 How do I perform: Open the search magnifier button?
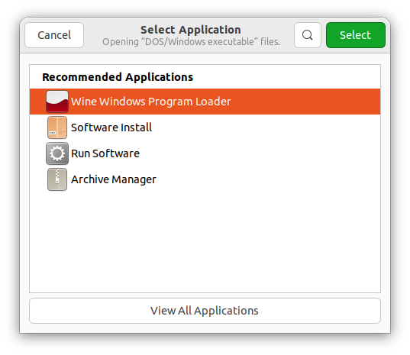point(307,35)
